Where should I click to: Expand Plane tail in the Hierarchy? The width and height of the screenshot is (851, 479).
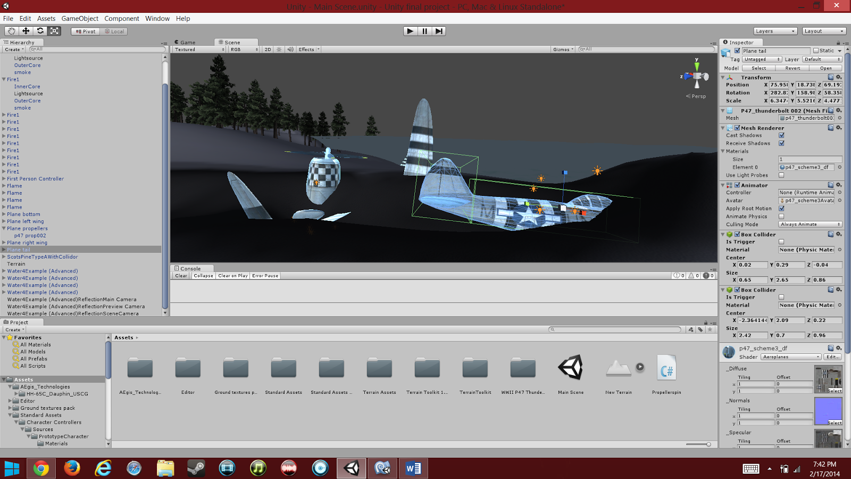[x=4, y=250]
